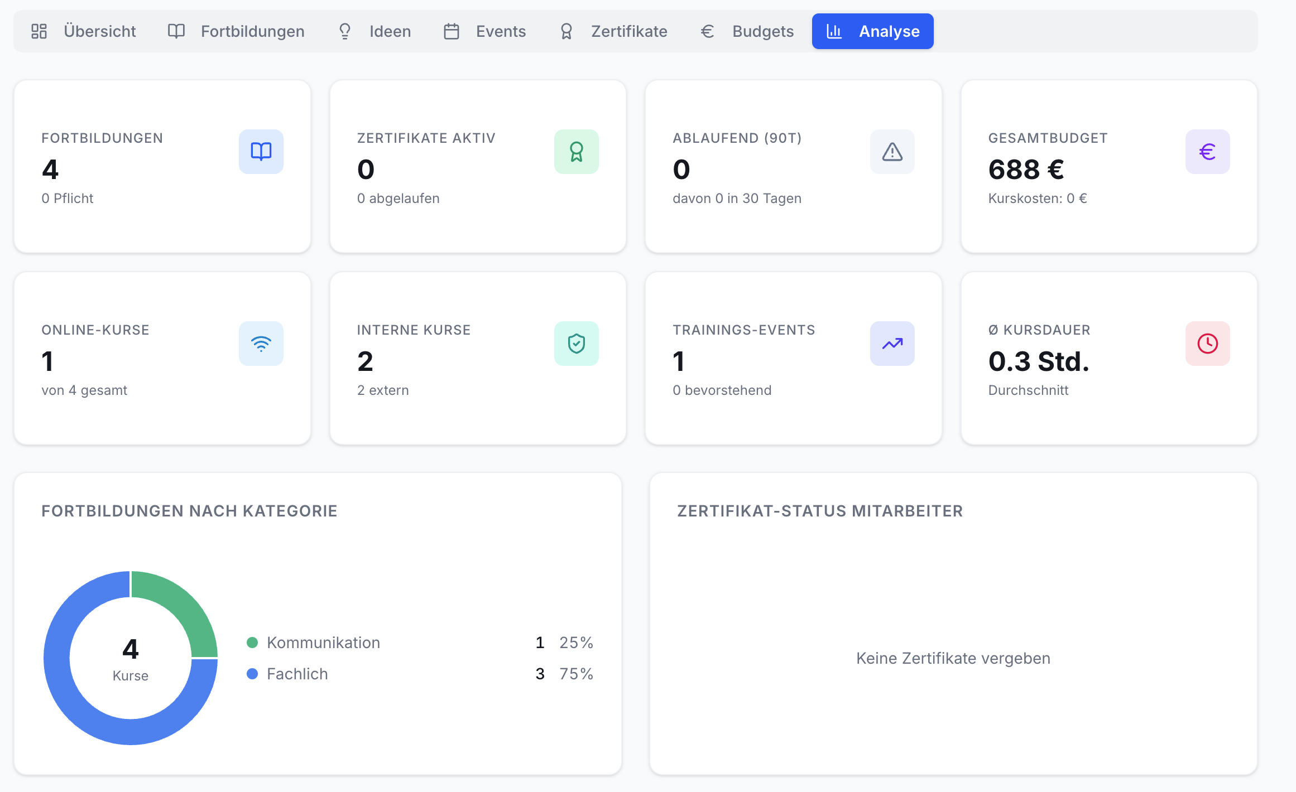Click the wifi icon in Online-Kurse card
The height and width of the screenshot is (792, 1296).
click(x=261, y=344)
